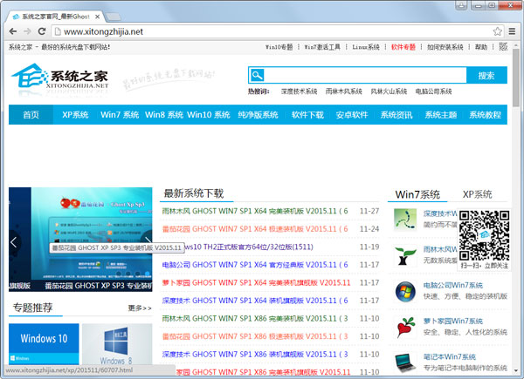This screenshot has height=379, width=524.
Task: Open the 纯净版系统 navigation item
Action: click(x=258, y=115)
